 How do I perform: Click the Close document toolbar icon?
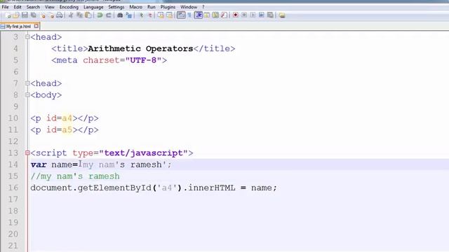pyautogui.click(x=43, y=15)
